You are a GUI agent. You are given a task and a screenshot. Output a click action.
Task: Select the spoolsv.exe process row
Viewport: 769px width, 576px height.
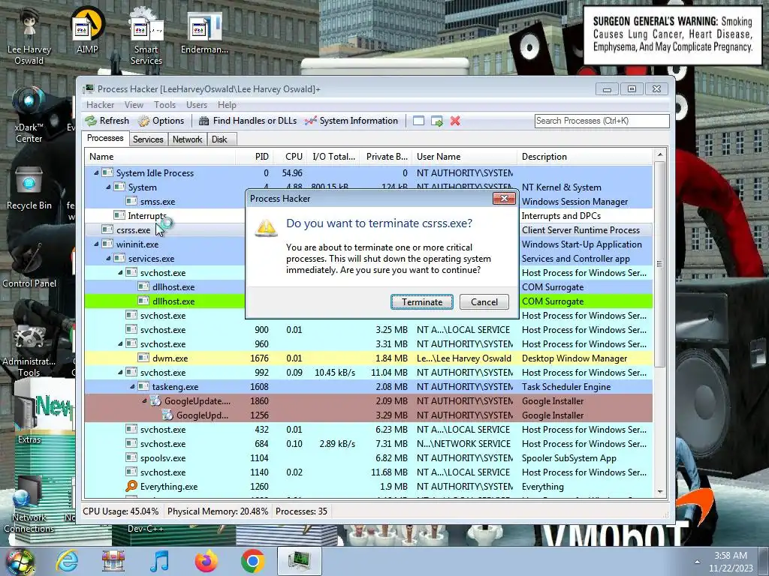coord(368,458)
